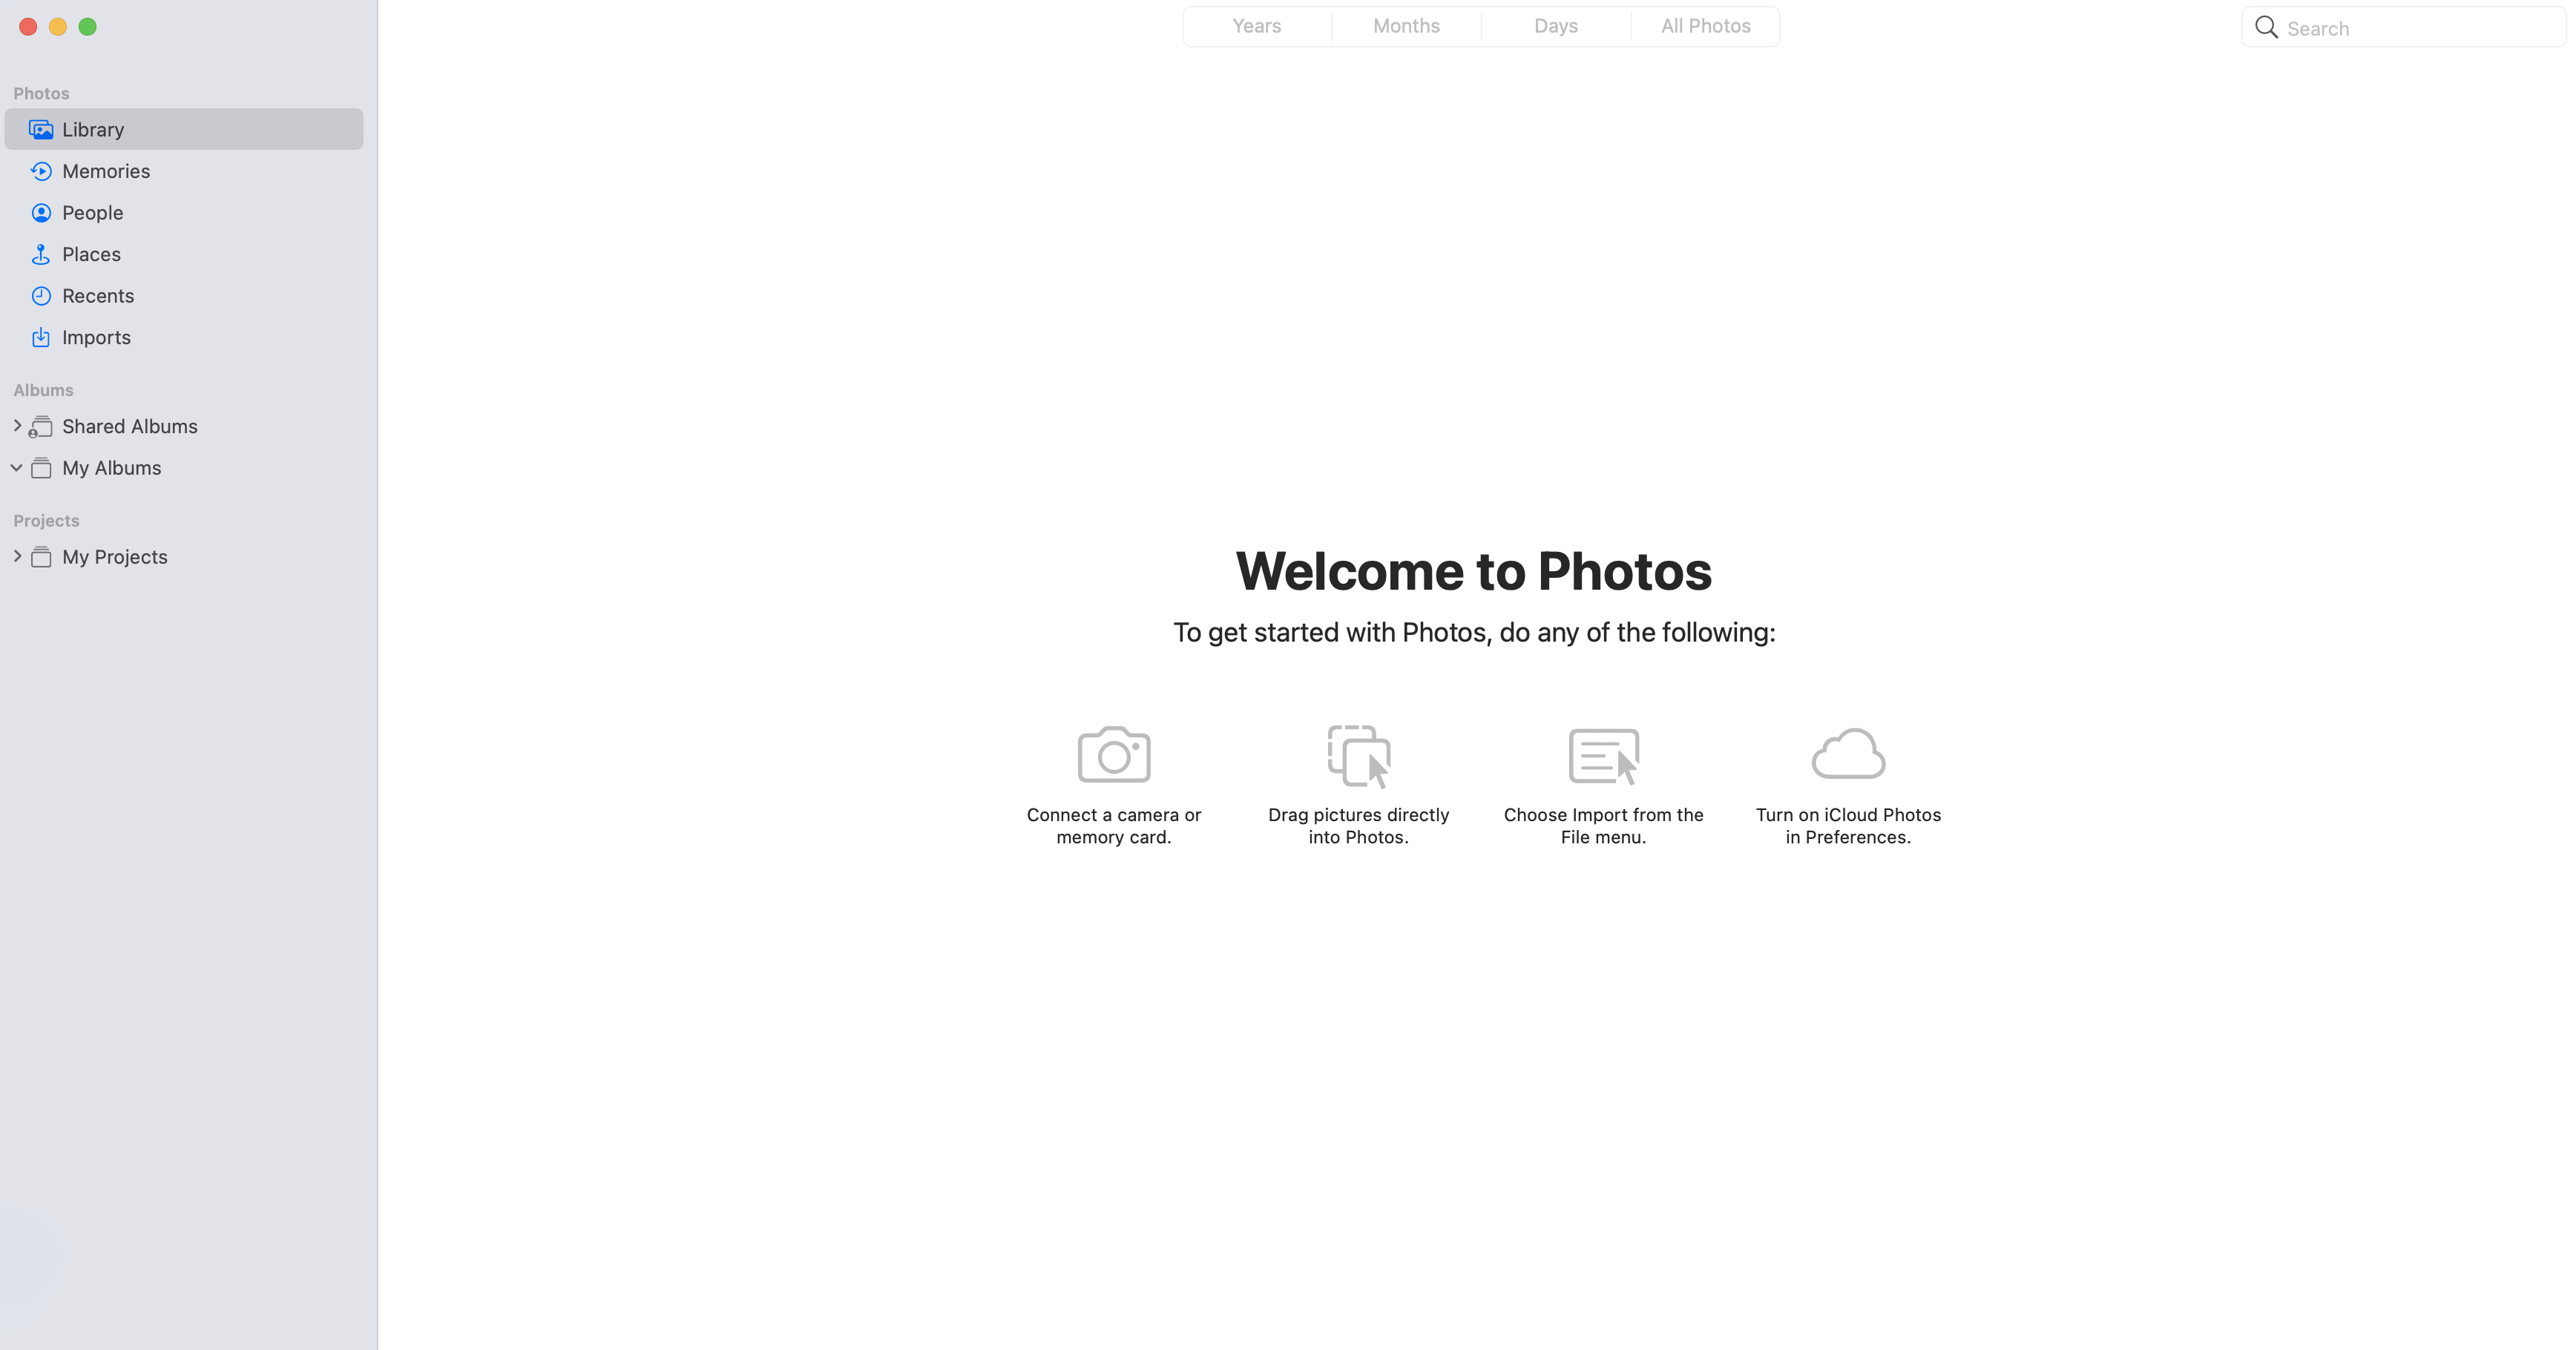Select the Imports section icon
Screen dimensions: 2576x1350
39,337
